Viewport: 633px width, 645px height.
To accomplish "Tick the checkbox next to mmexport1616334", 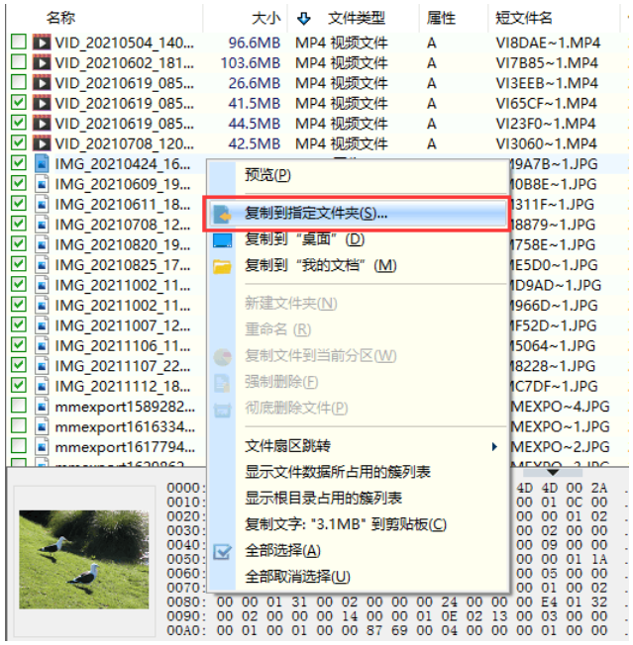I will (x=19, y=426).
